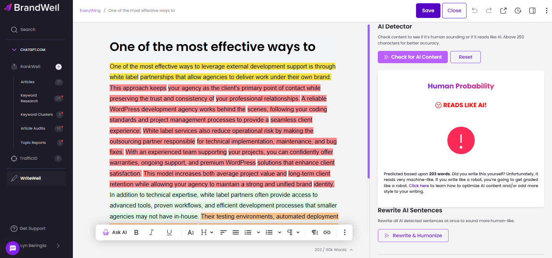Image resolution: width=552 pixels, height=258 pixels.
Task: Toggle italic formatting in the editor toolbar
Action: pyautogui.click(x=151, y=232)
